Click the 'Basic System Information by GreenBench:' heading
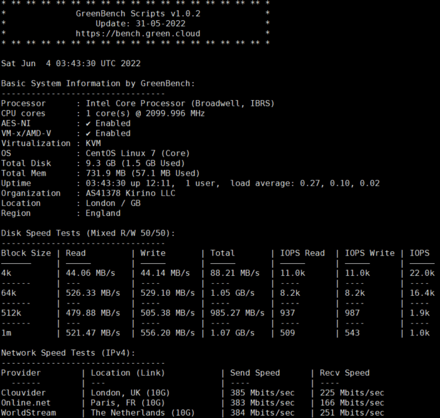 tap(98, 84)
